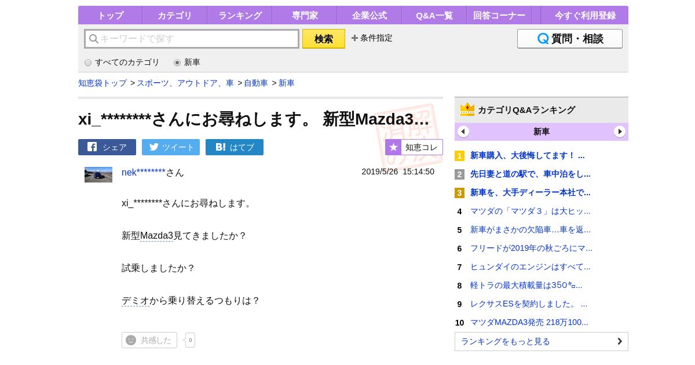
Task: Click the crown ranking icon
Action: [x=467, y=110]
